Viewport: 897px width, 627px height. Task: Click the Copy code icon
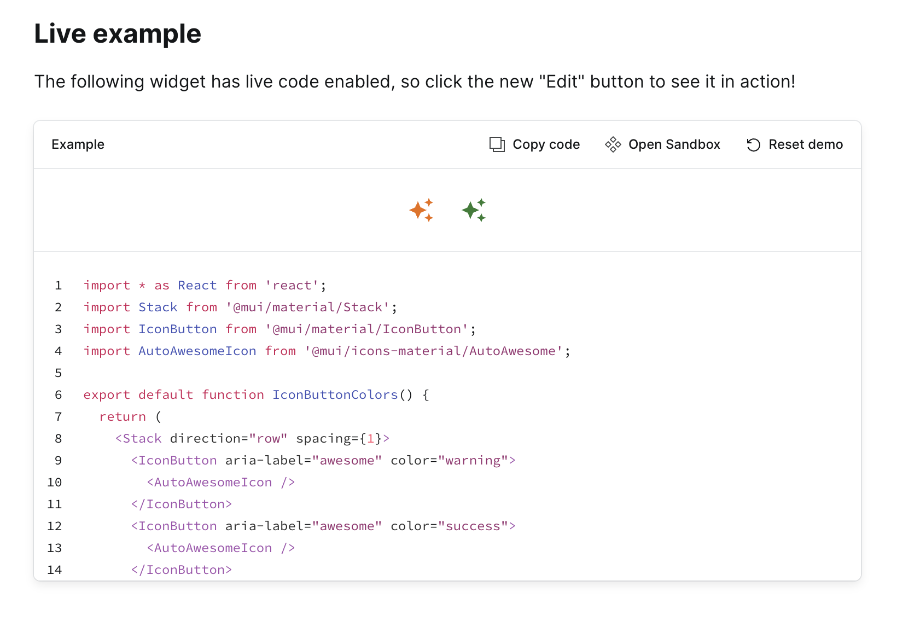pyautogui.click(x=497, y=144)
